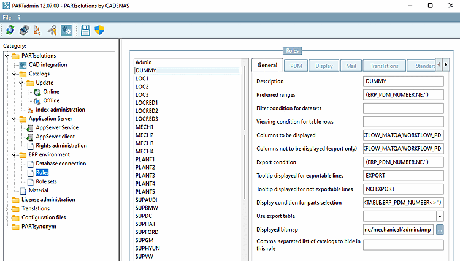The height and width of the screenshot is (261, 460).
Task: Collapse the PARTsolutions root node
Action: (x=7, y=56)
